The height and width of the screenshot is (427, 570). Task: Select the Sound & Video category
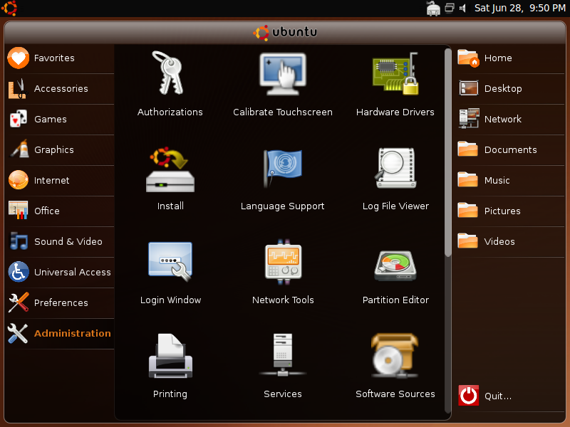click(x=68, y=242)
